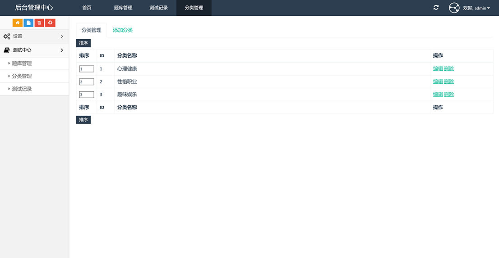The width and height of the screenshot is (499, 258).
Task: Open the 欢迎, admin dropdown menu
Action: click(x=476, y=8)
